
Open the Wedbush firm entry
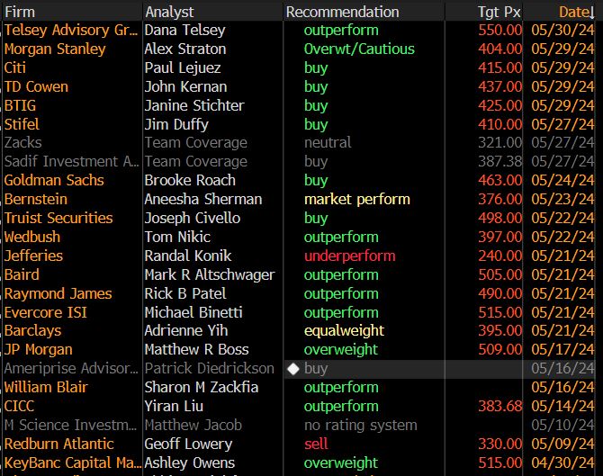click(x=32, y=237)
